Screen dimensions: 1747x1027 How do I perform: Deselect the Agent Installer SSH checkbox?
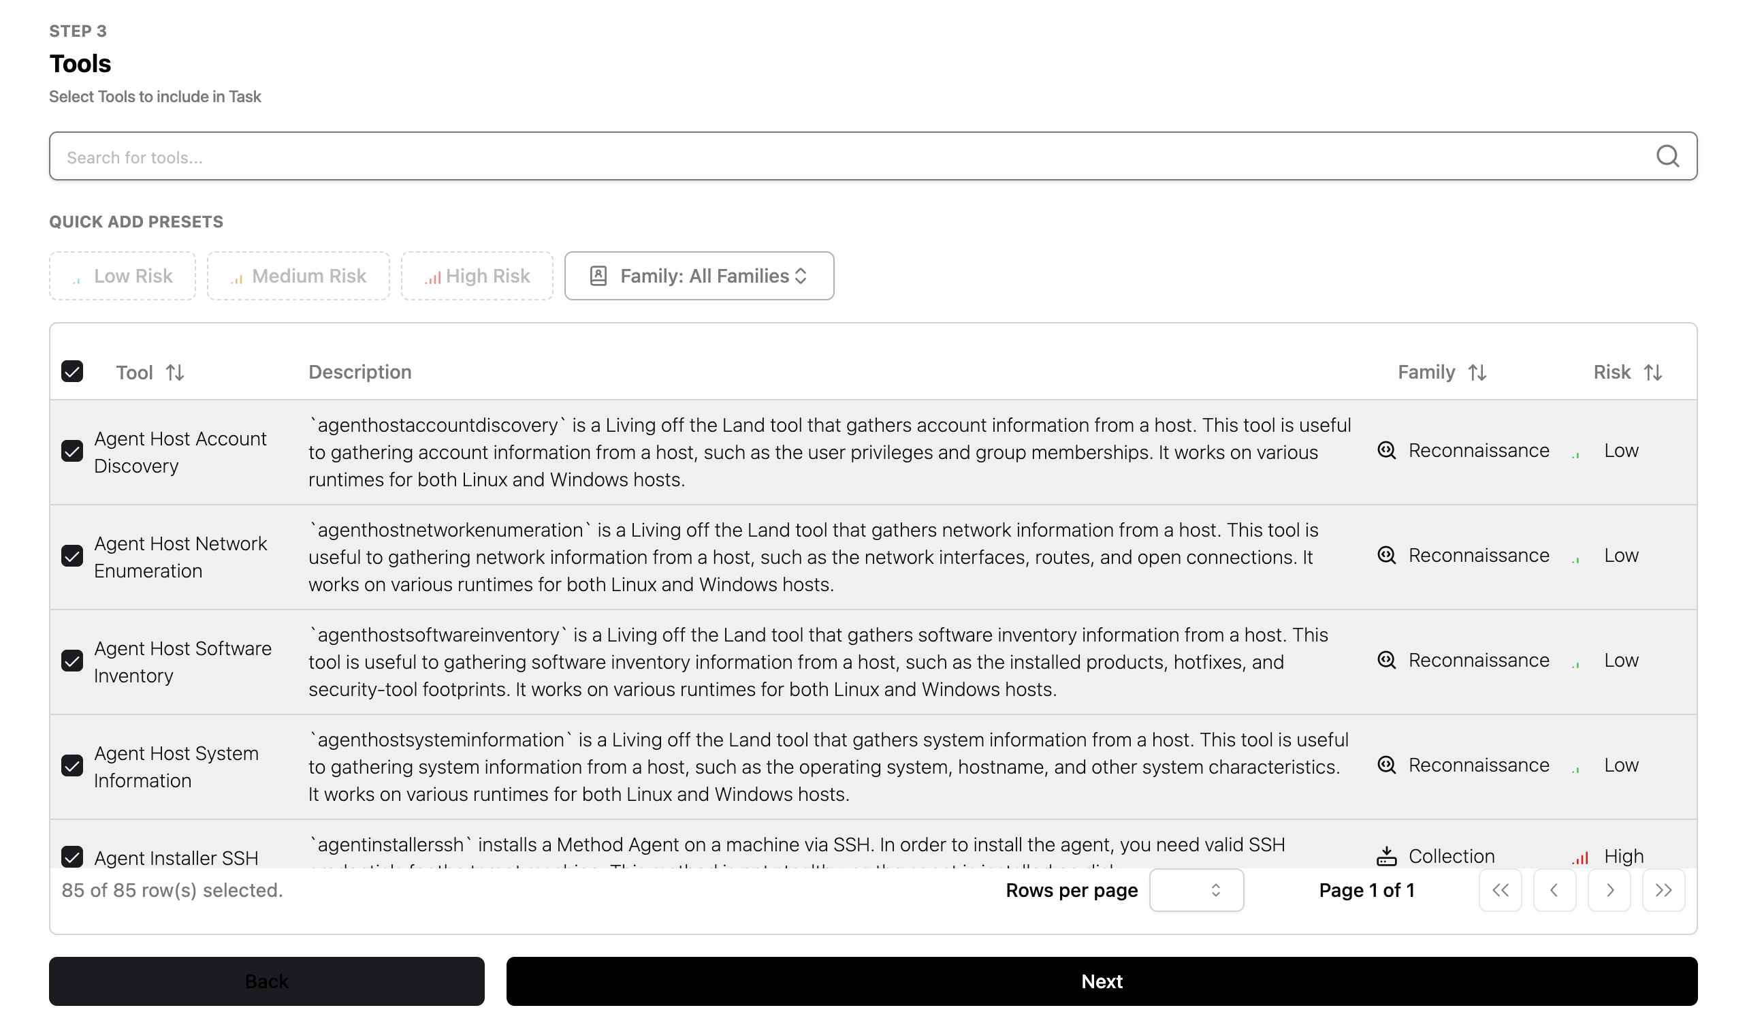[x=72, y=857]
